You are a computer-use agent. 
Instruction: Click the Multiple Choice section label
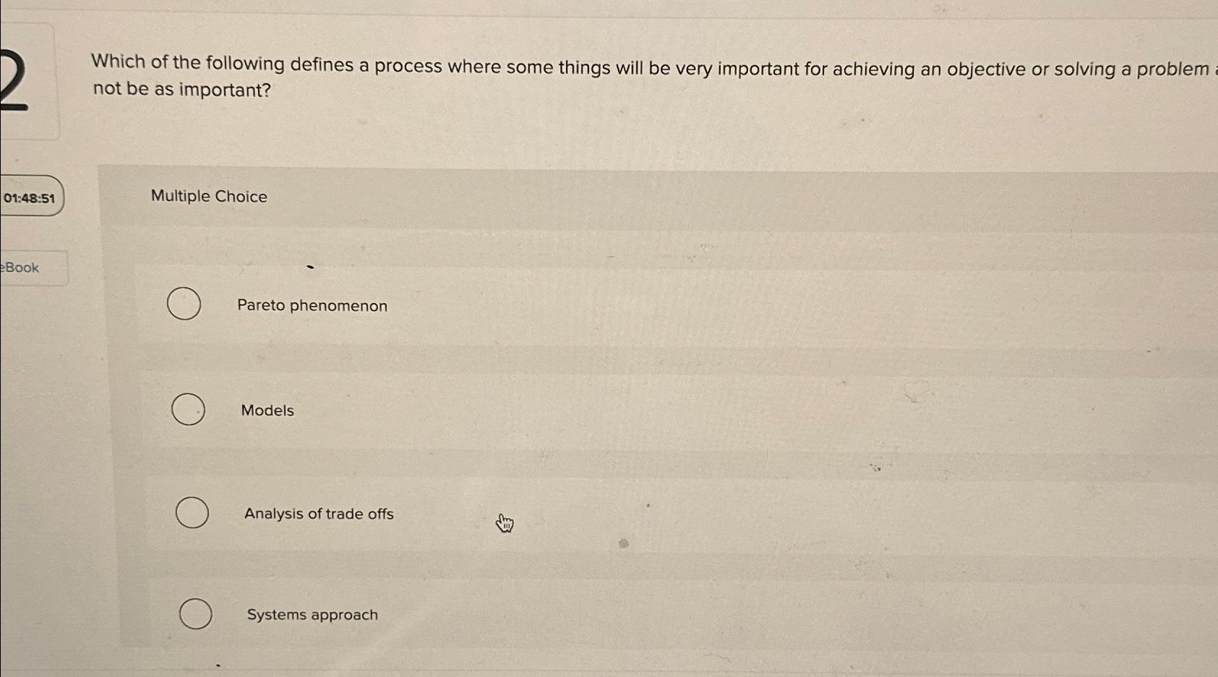click(x=208, y=196)
